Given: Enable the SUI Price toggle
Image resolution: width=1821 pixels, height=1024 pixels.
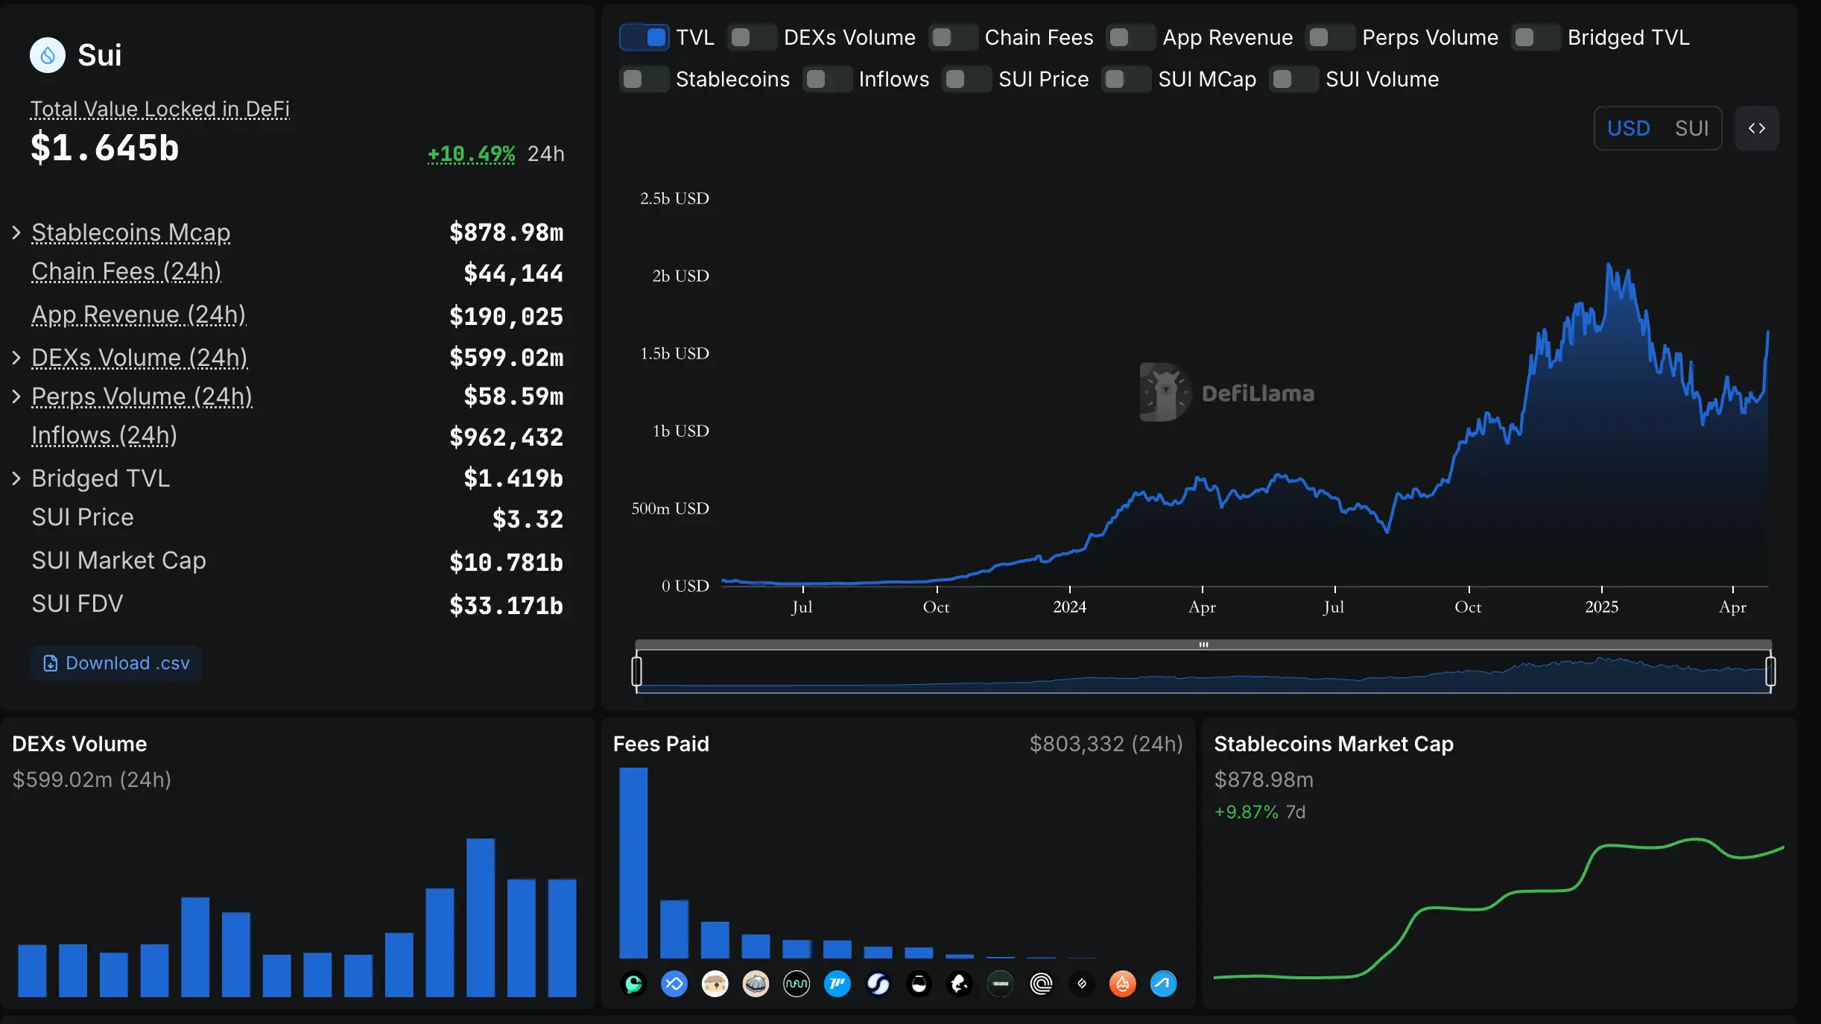Looking at the screenshot, I should [x=967, y=79].
